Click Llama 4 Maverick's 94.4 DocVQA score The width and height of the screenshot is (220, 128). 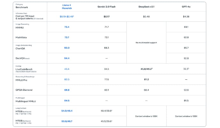[x=67, y=58]
